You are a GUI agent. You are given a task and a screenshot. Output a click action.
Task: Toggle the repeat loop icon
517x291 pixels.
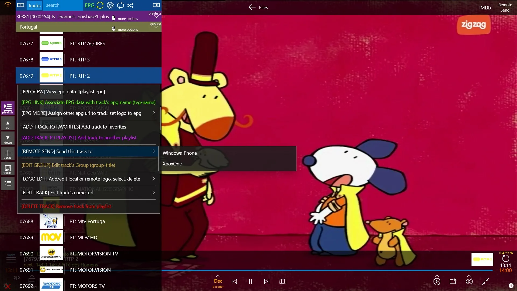click(x=120, y=5)
